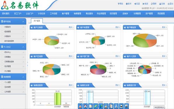Click the man portrait icon in bottom dock
This screenshot has width=174, height=109.
121,106
